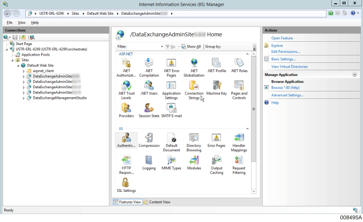Open the IIS Error Pages feature
363x222 pixels.
coord(217,140)
